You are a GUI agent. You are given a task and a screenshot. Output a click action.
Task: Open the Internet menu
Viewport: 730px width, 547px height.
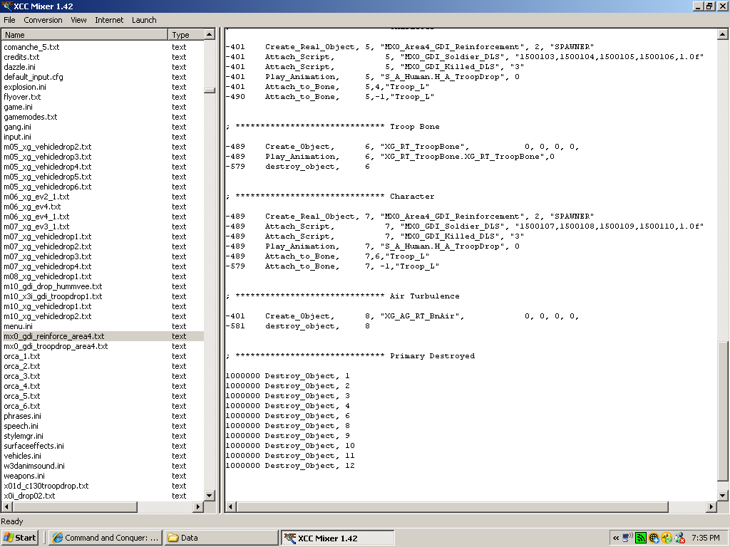(109, 20)
